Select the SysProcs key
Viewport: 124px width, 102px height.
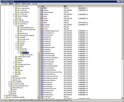23,41
